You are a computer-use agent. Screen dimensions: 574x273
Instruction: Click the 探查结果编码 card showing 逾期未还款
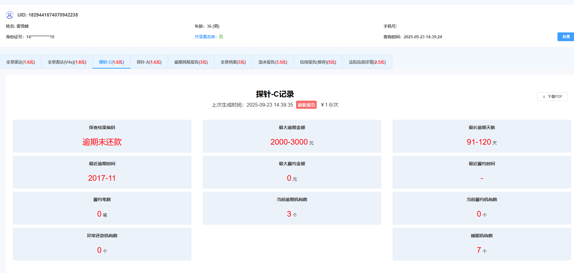(102, 136)
